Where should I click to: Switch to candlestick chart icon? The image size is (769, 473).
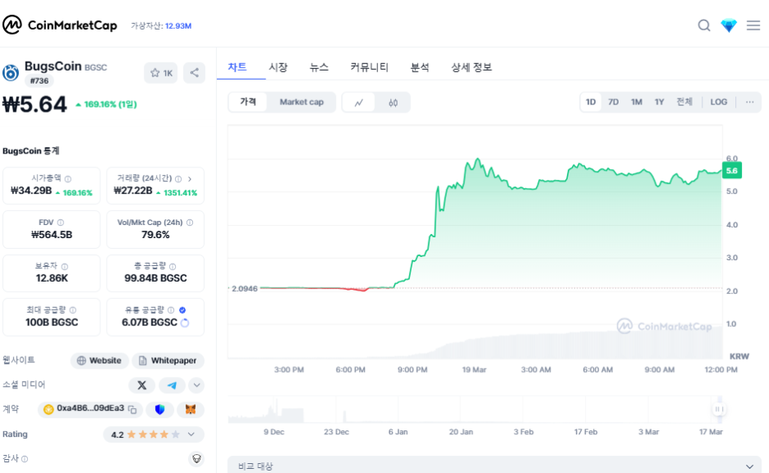point(393,103)
